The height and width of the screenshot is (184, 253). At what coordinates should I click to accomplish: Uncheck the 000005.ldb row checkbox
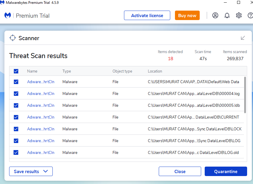click(x=16, y=105)
